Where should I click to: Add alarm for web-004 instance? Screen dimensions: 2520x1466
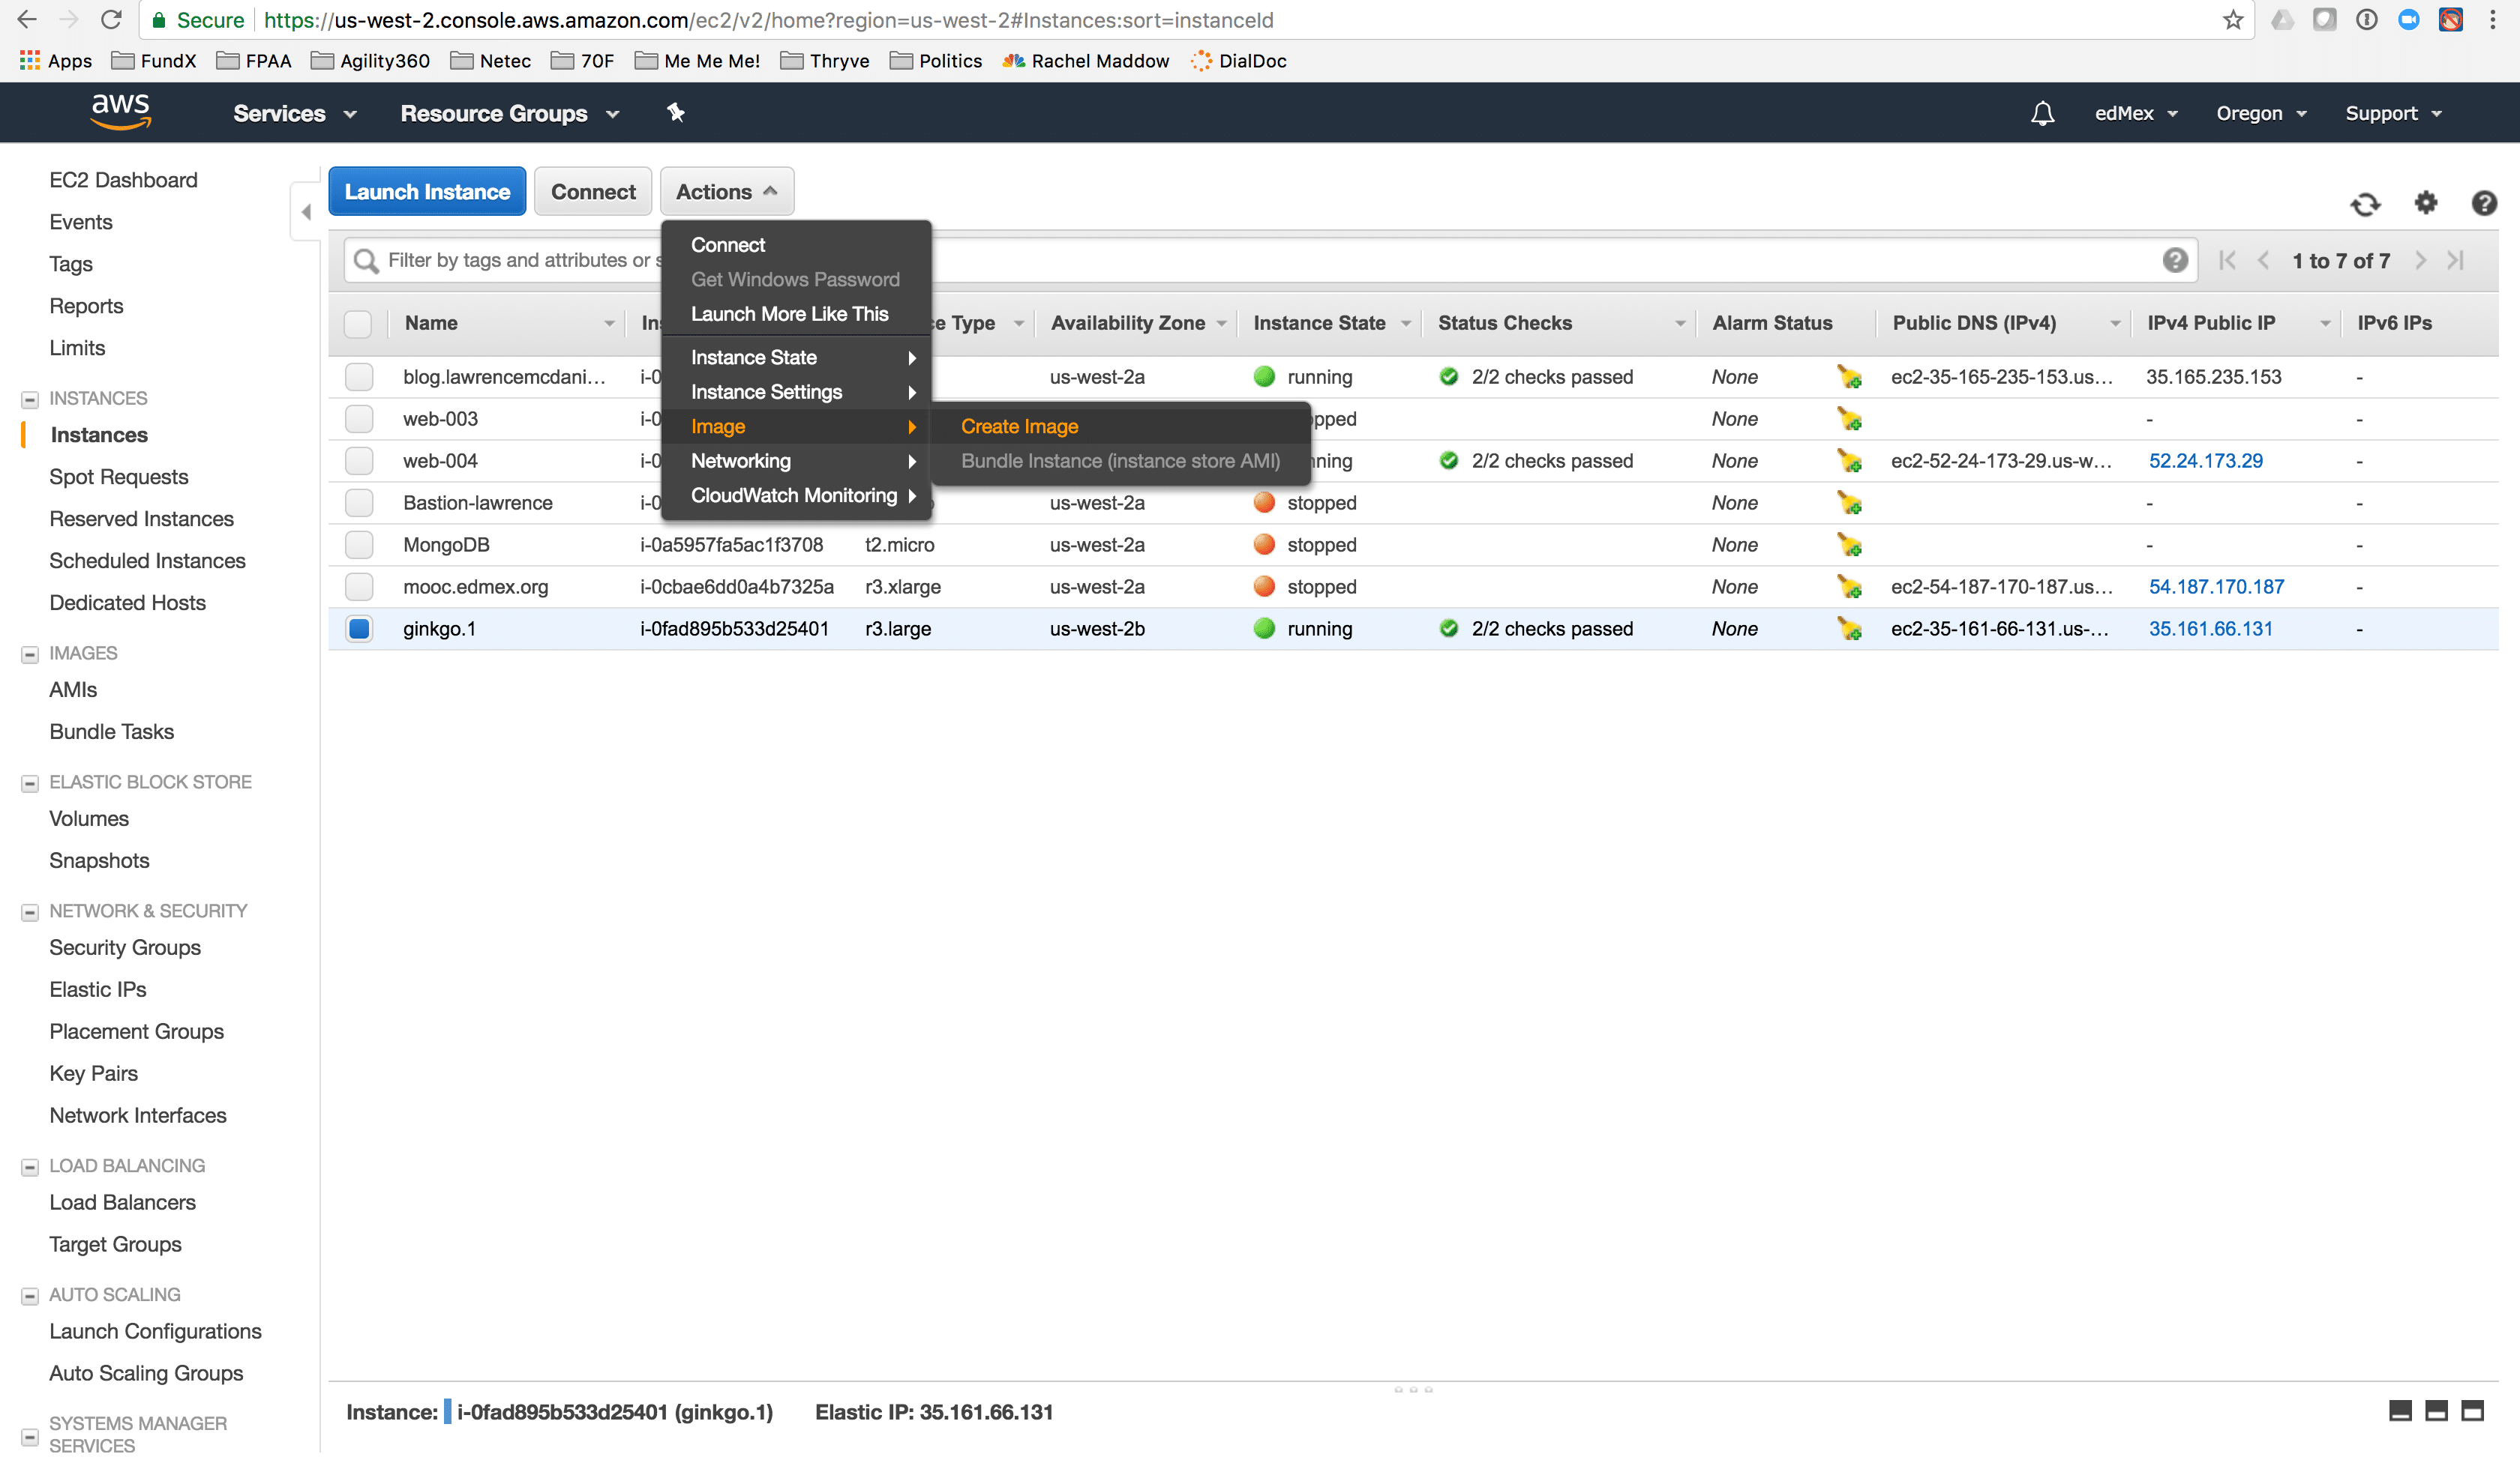[x=1849, y=462]
